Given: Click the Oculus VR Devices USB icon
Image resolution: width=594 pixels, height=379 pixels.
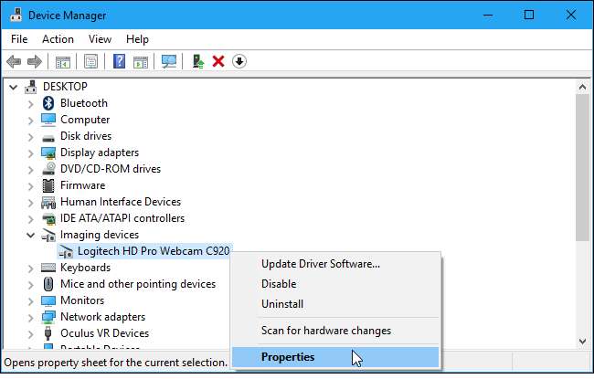Looking at the screenshot, I should [48, 333].
